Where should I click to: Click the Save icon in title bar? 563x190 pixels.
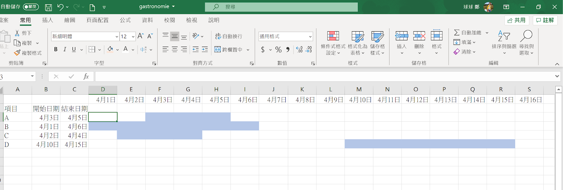point(49,7)
